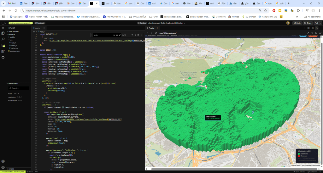Go to next search match arrow

[x=135, y=35]
